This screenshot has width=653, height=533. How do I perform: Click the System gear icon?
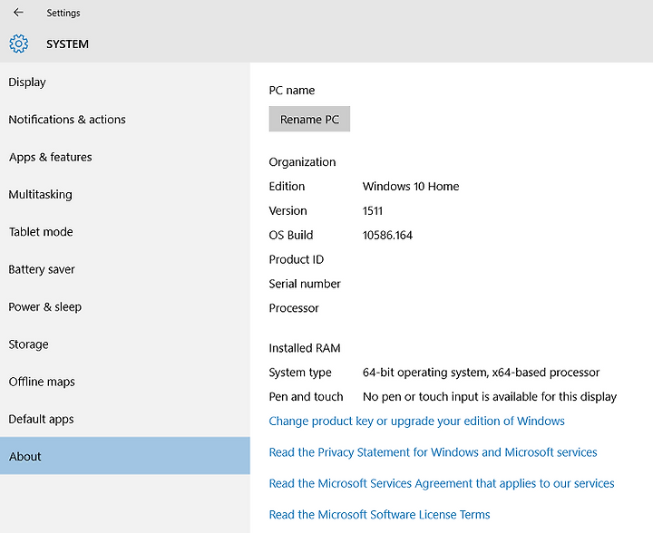click(x=19, y=44)
